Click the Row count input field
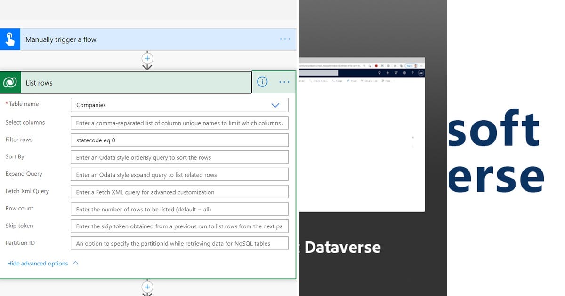Image resolution: width=565 pixels, height=296 pixels. coord(179,209)
